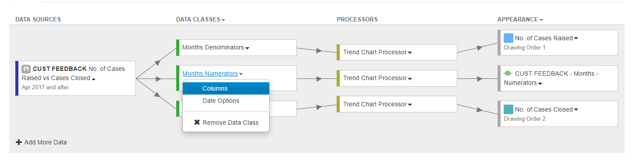Screen dimensions: 633x161
Task: Click the plus icon beside Add More Data
Action: tap(19, 142)
